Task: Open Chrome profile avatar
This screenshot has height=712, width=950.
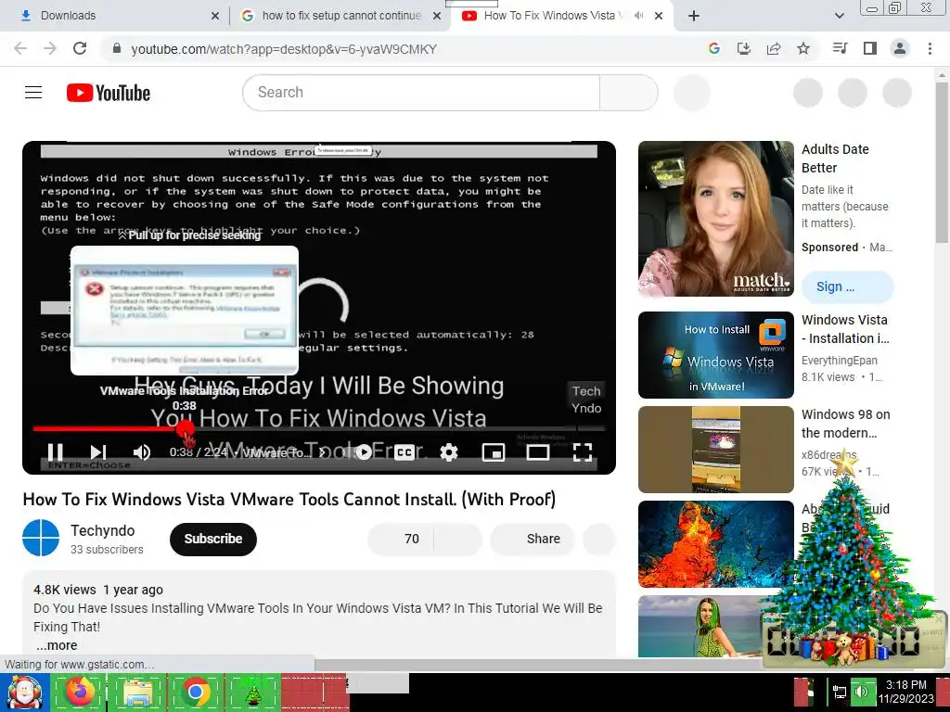Action: 900,48
